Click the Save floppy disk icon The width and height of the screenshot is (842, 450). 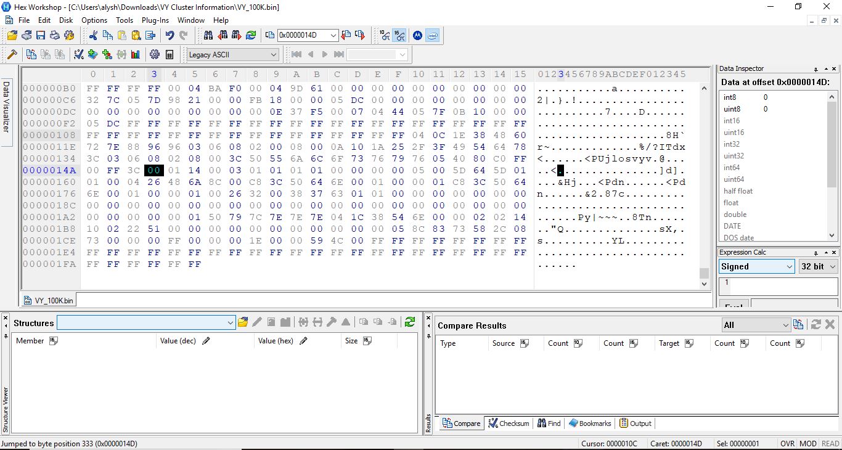(41, 35)
